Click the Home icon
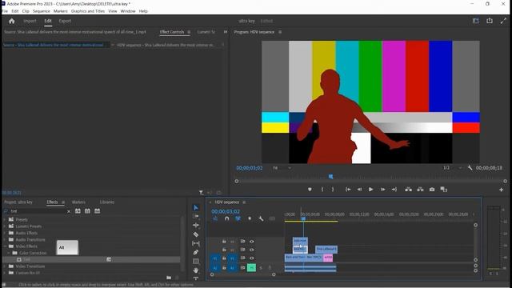Viewport: 512px width, 288px height. point(12,21)
